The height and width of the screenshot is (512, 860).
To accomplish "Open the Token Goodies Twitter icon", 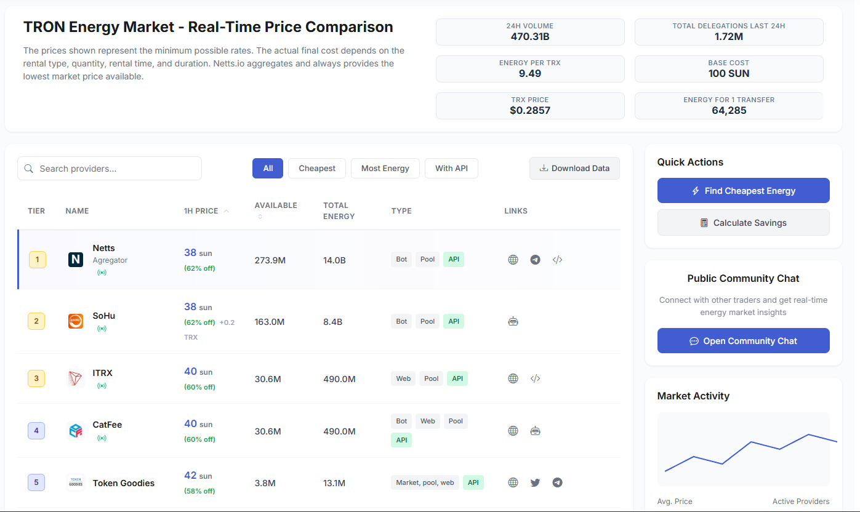I will click(535, 482).
